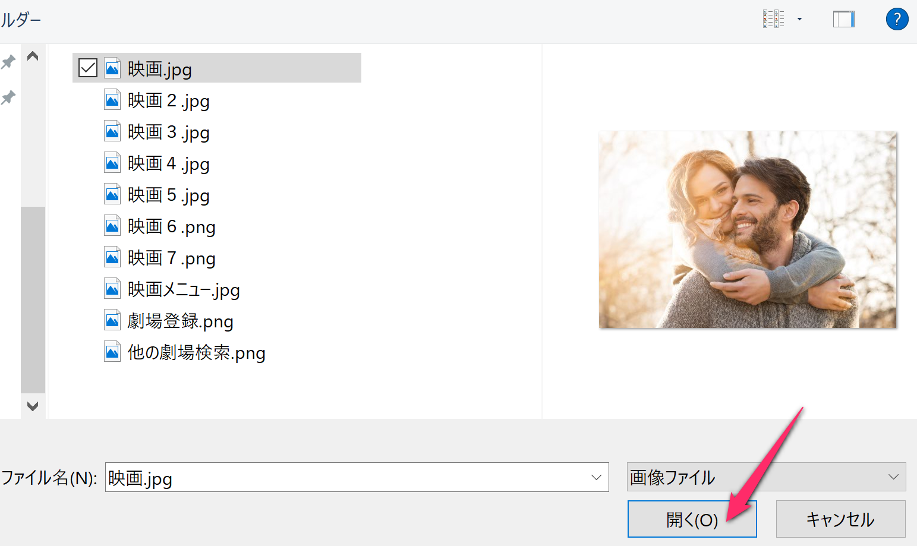
Task: Click the キャンセル button
Action: pyautogui.click(x=840, y=519)
